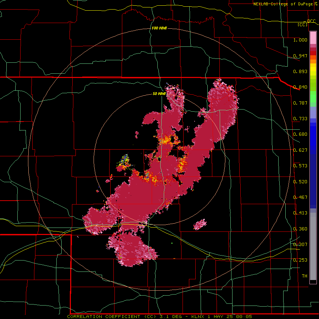Click the KLNX station identifier
The image size is (319, 319).
(x=198, y=317)
